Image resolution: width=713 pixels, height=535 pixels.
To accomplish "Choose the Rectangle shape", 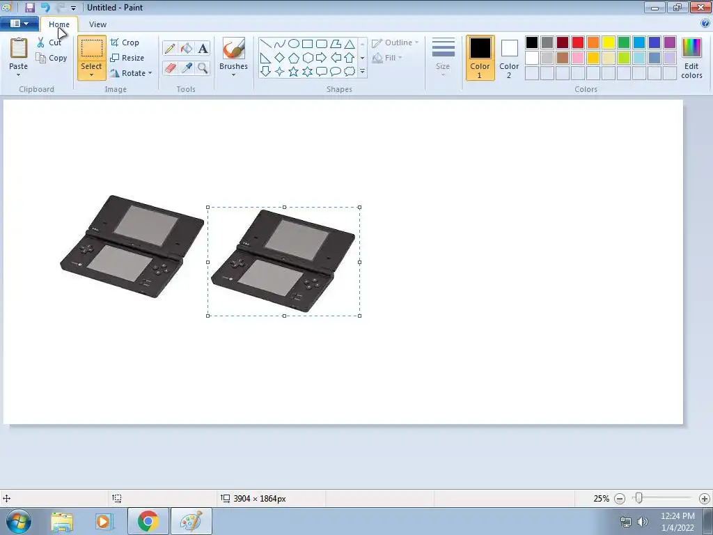I will 307,44.
